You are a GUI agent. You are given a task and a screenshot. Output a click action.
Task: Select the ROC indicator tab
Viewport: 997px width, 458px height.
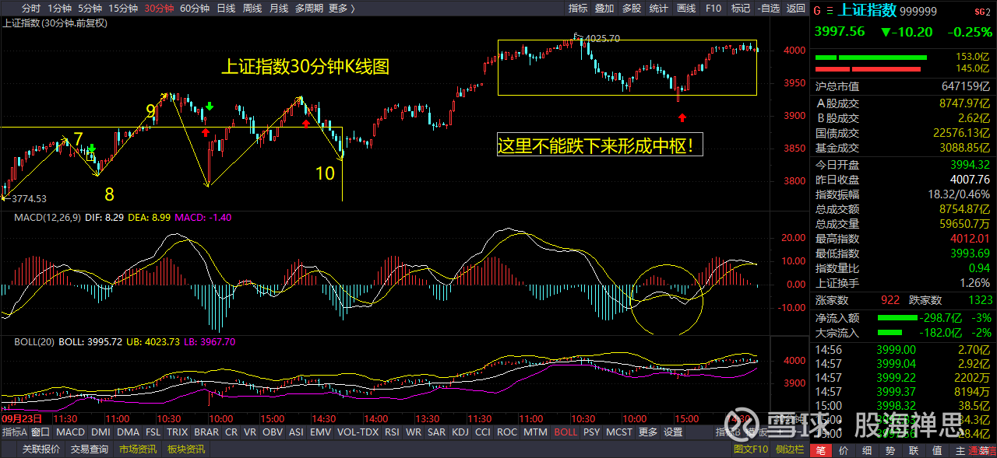[507, 432]
